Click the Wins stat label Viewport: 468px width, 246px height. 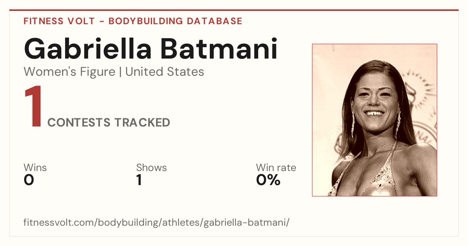(35, 168)
